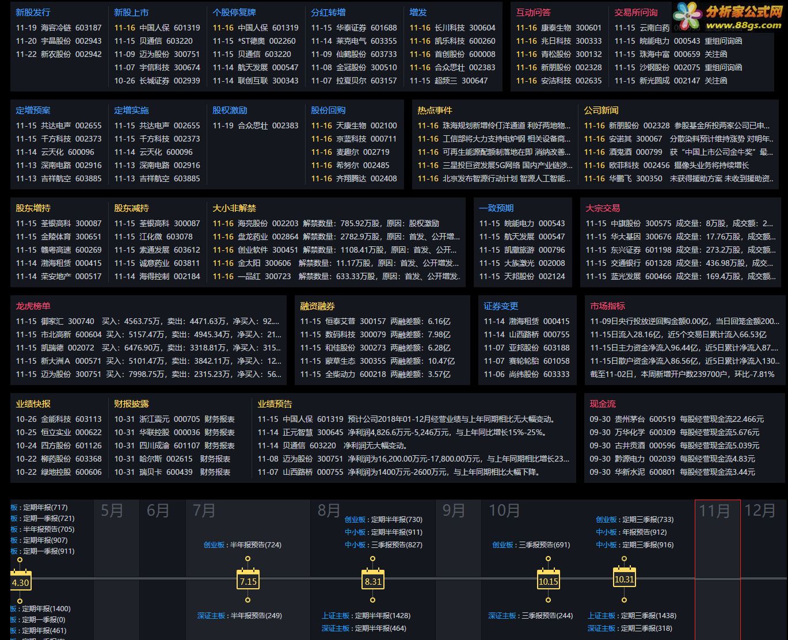Select 长川科技 300604 in 增发
The height and width of the screenshot is (640, 788).
(x=452, y=28)
